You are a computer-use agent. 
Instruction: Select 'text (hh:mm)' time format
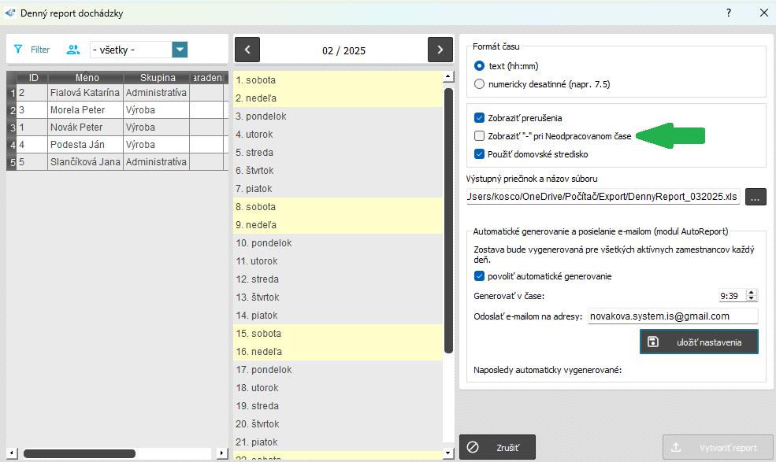480,66
